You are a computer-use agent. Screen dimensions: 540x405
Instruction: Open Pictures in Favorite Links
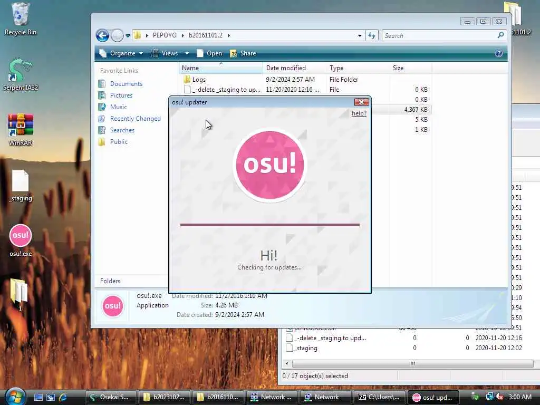(x=121, y=95)
